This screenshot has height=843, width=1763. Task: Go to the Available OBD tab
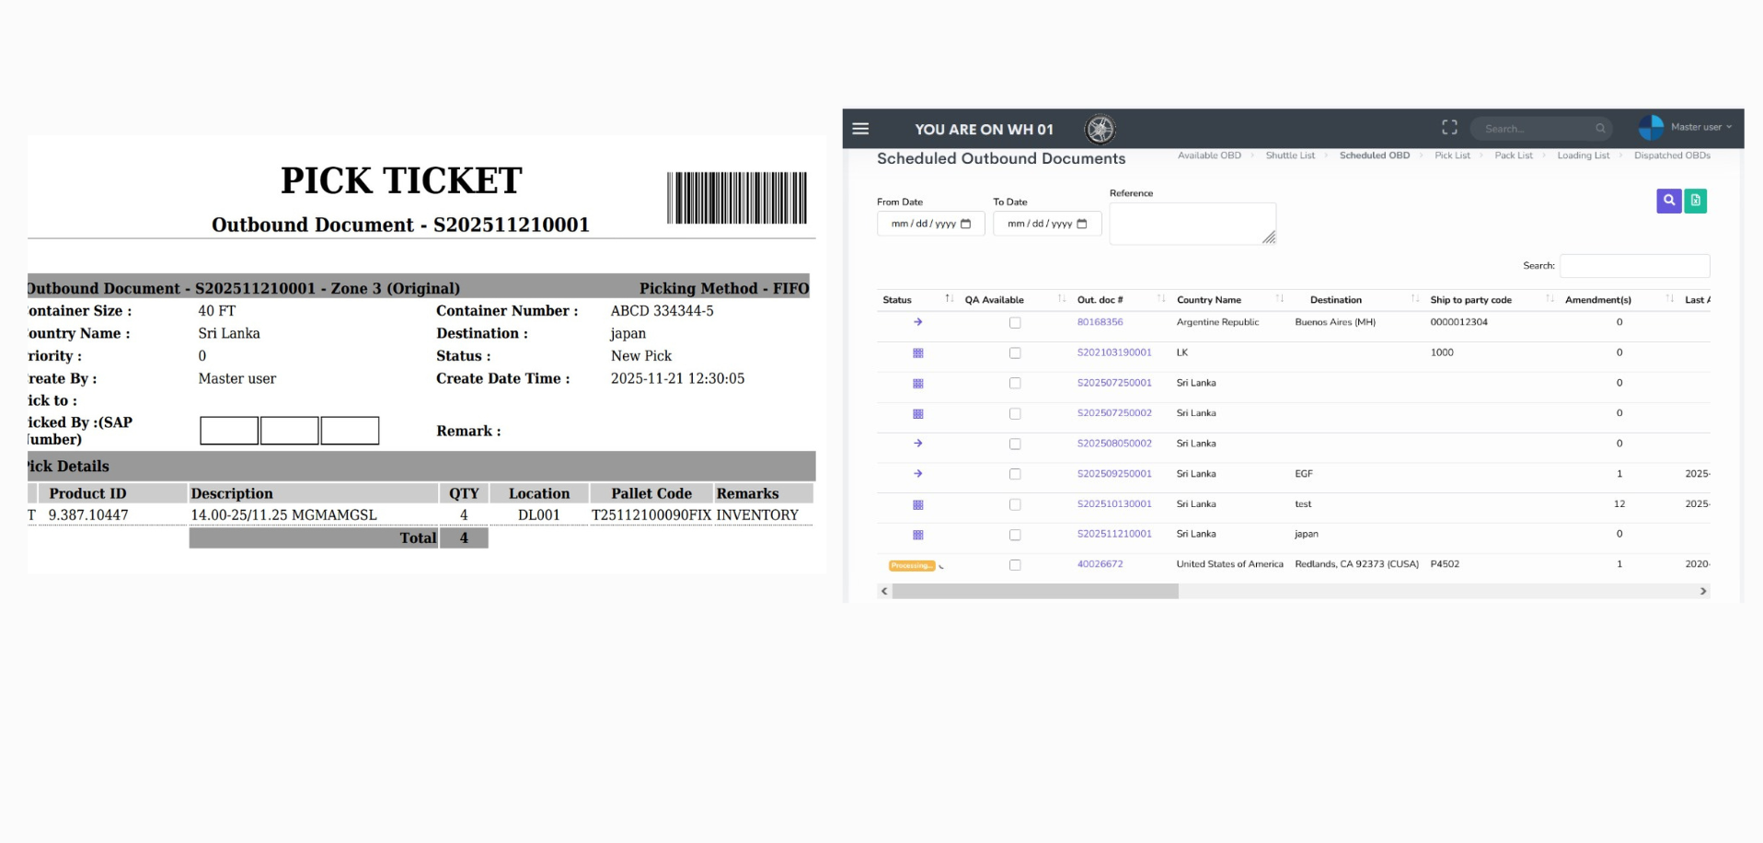point(1209,156)
